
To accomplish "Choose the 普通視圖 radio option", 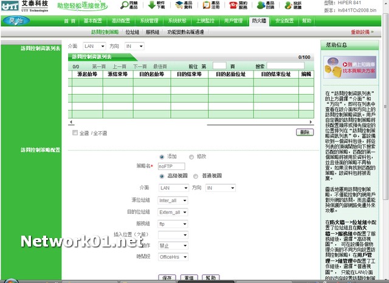I will click(x=196, y=176).
